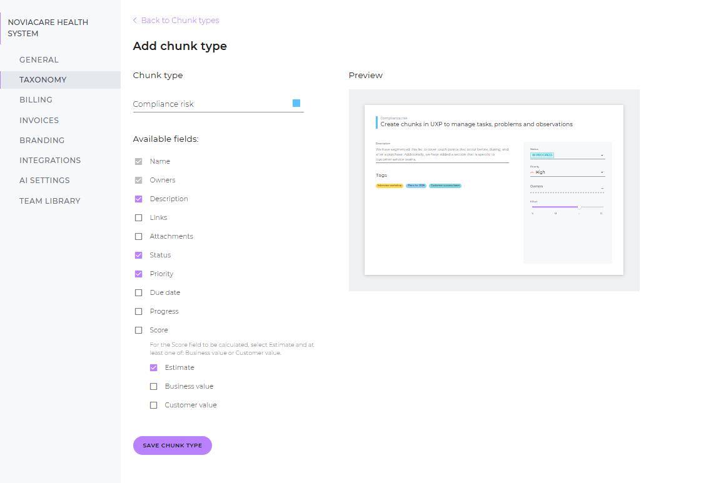Click the preview description text box
The image size is (701, 483).
point(442,154)
